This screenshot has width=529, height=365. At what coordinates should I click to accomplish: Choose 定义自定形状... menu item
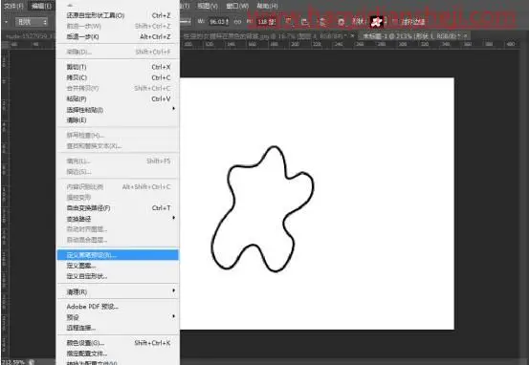click(x=118, y=276)
